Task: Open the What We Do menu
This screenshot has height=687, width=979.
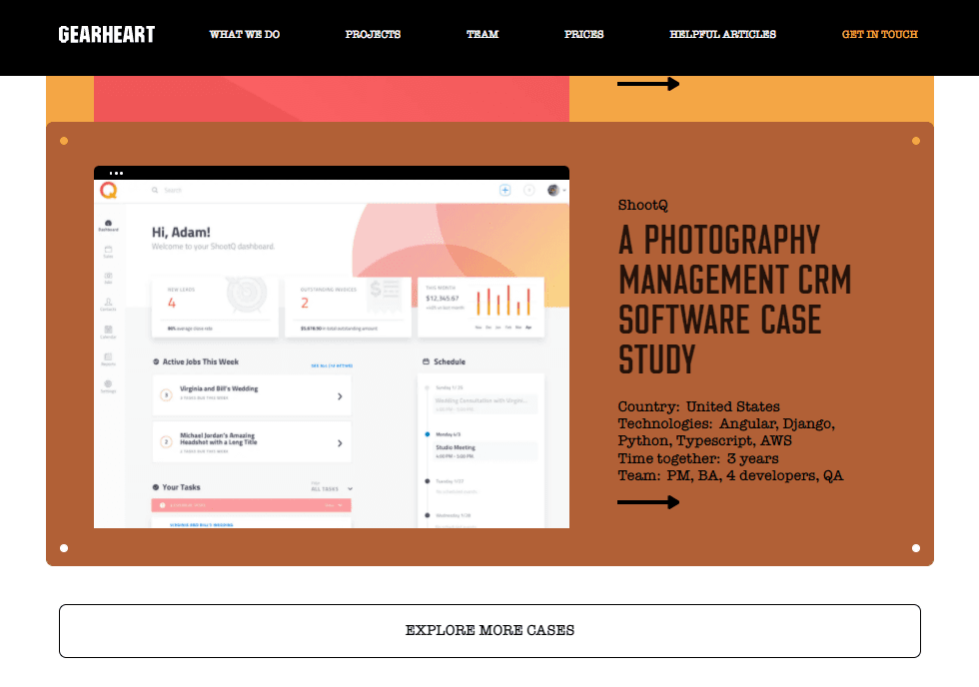Action: pos(245,35)
